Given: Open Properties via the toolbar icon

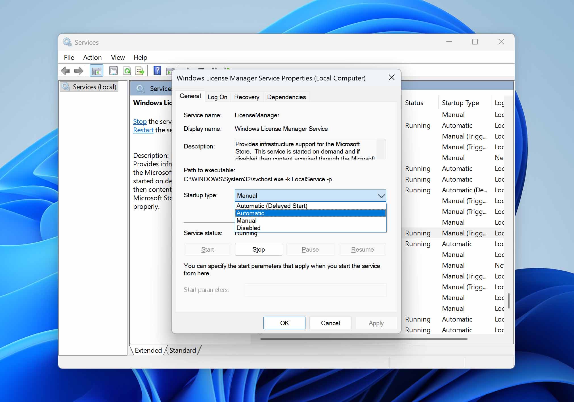Looking at the screenshot, I should point(114,71).
